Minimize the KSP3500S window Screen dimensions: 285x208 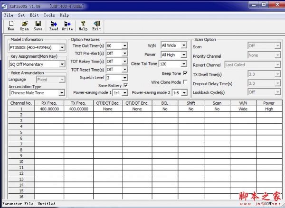pos(254,5)
